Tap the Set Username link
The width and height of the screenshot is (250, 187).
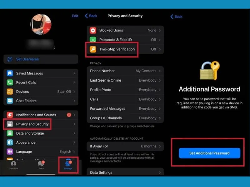tap(27, 59)
